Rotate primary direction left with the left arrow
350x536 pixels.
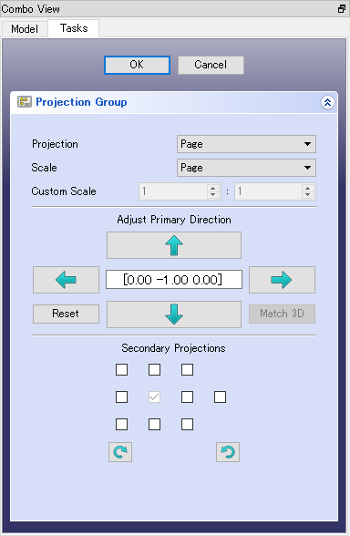tap(66, 280)
